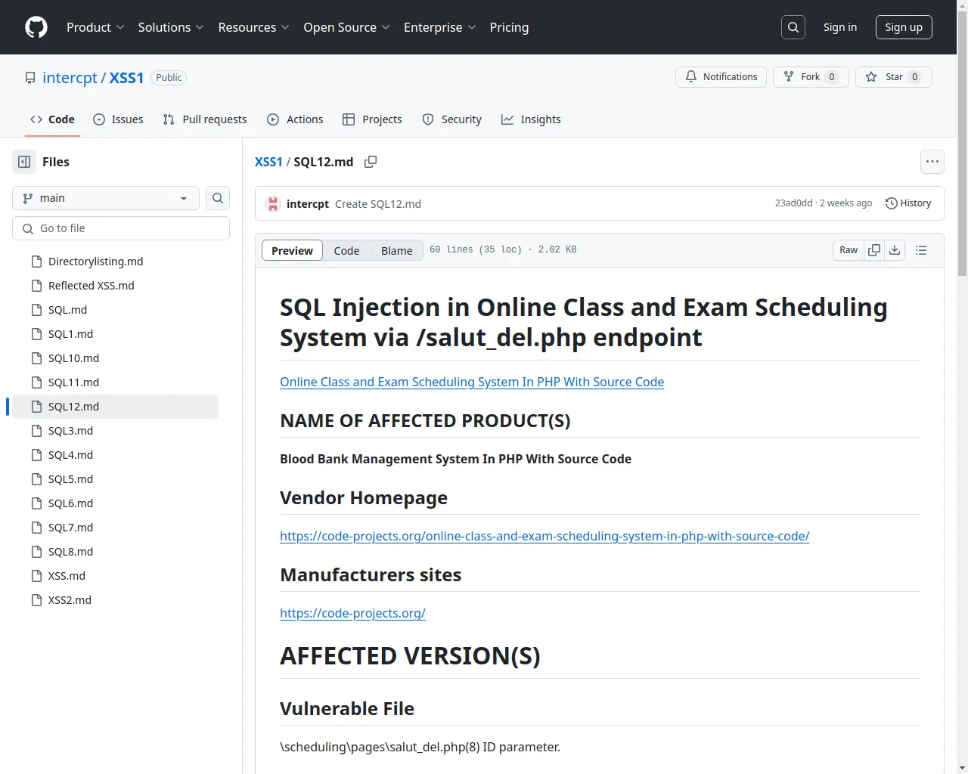The height and width of the screenshot is (774, 968).
Task: Open the https://code-projects.org/ manufacturer link
Action: (x=352, y=613)
